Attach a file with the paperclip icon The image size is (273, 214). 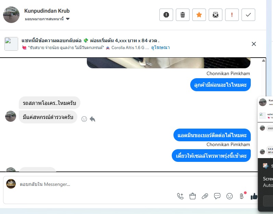pyautogui.click(x=205, y=196)
